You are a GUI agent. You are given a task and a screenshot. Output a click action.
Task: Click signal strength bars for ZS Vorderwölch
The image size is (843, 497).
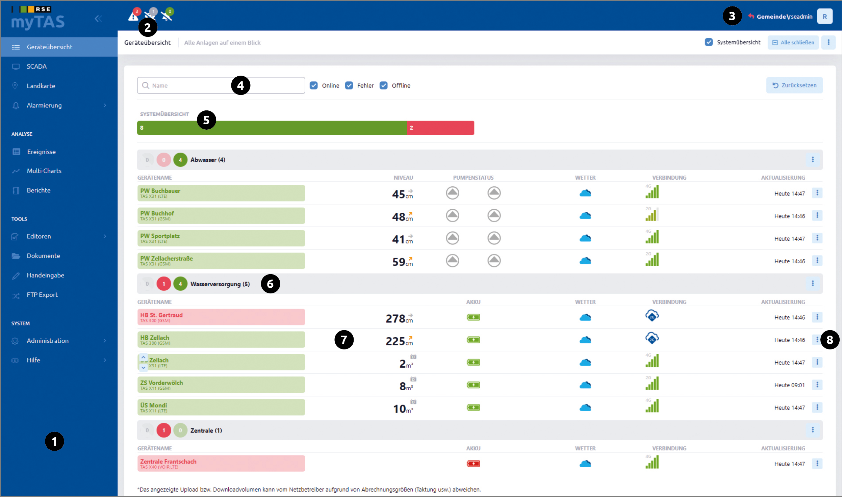pyautogui.click(x=652, y=383)
